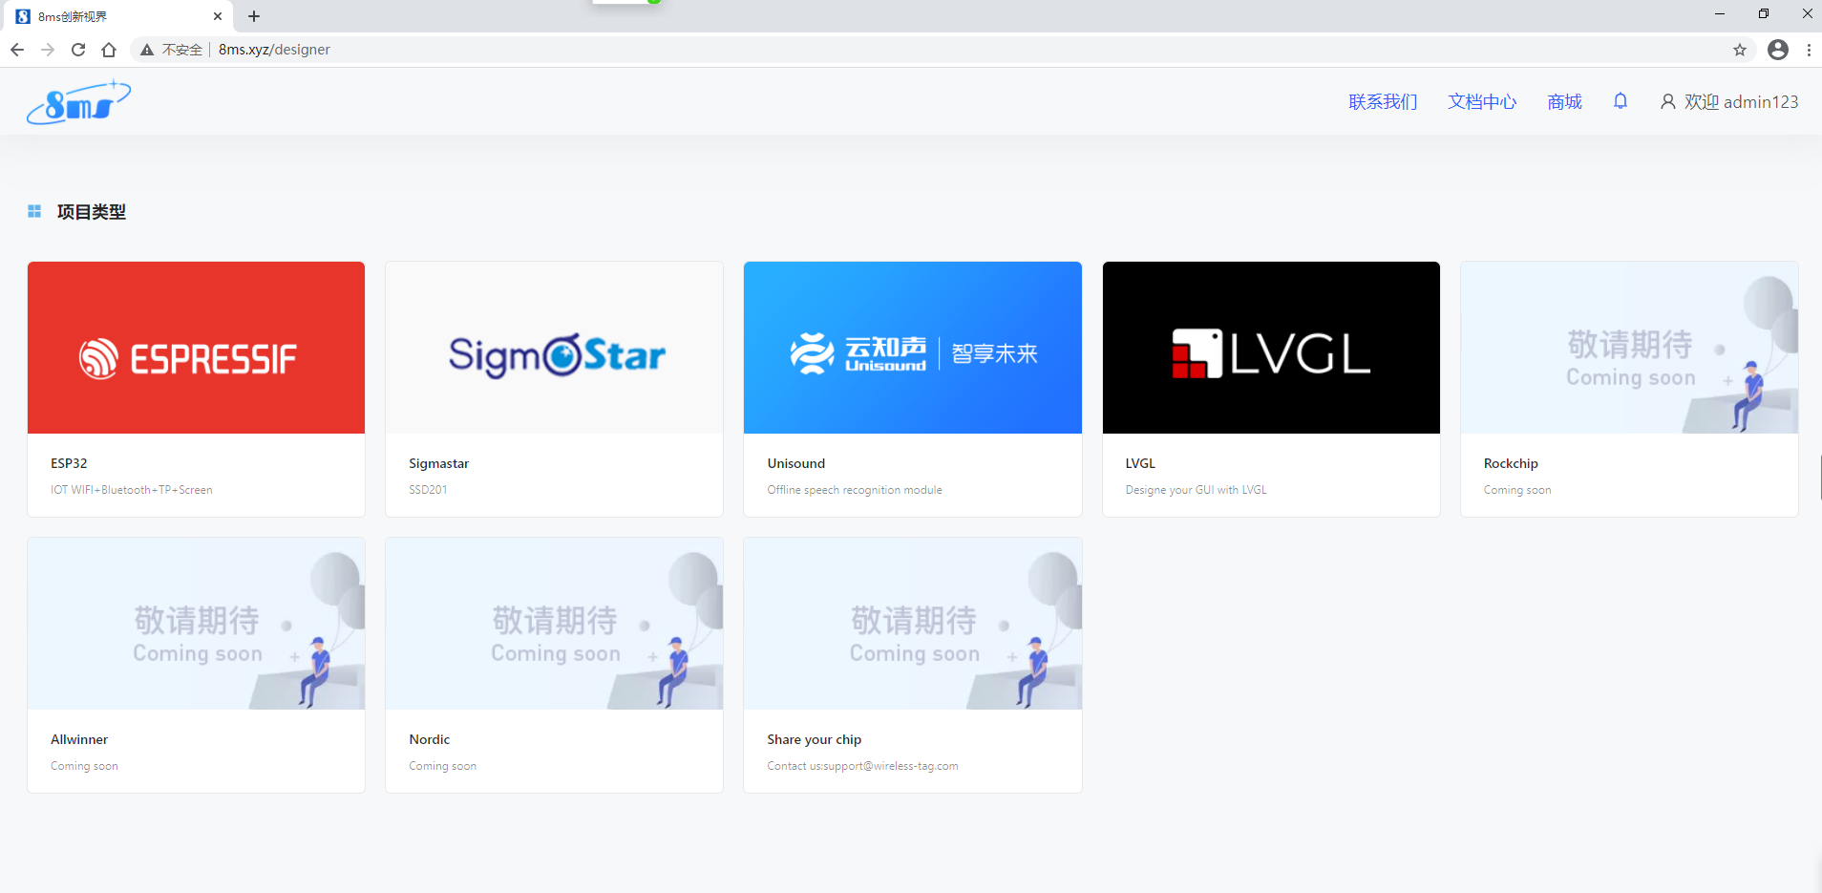Open a new browser tab
The image size is (1822, 893).
[x=254, y=16]
